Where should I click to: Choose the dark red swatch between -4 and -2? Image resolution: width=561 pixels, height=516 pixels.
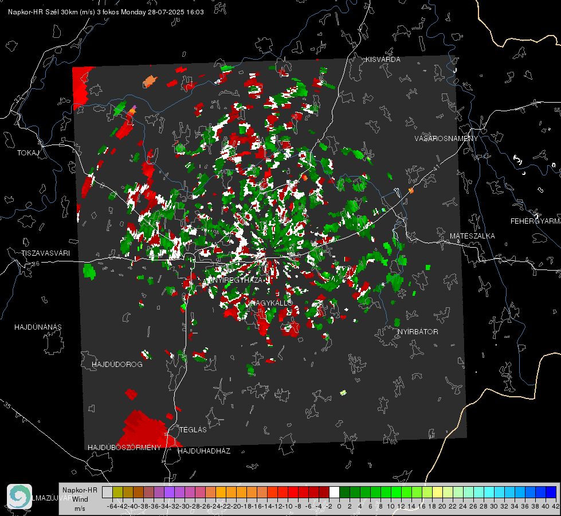324,492
